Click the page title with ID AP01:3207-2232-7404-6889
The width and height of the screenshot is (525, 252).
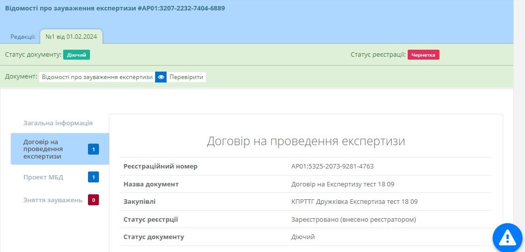pyautogui.click(x=115, y=8)
